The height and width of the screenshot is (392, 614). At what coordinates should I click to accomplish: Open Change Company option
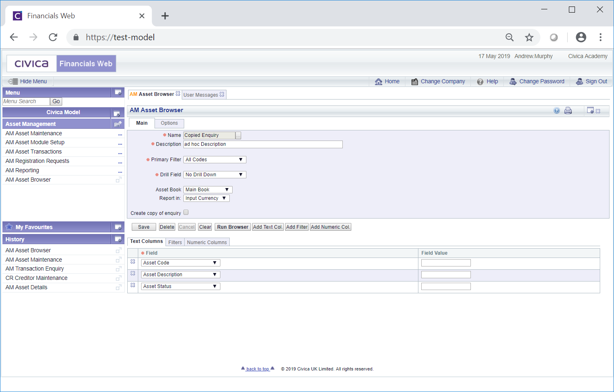point(438,82)
